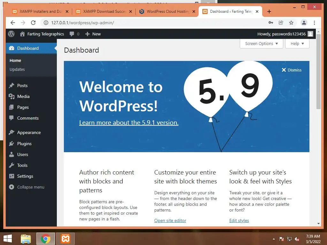Viewport: 327px width, 245px height.
Task: Bookmark this page with the star
Action: [x=291, y=23]
